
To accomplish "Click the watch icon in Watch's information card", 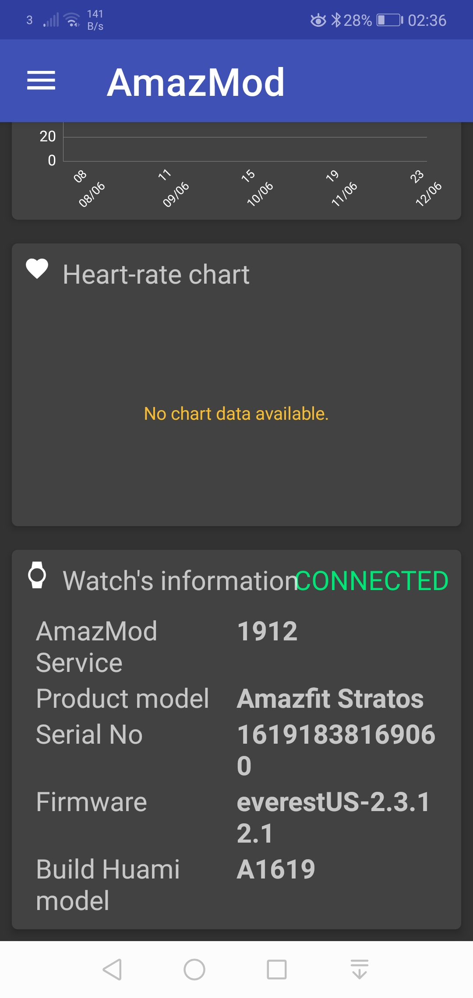I will pyautogui.click(x=37, y=578).
